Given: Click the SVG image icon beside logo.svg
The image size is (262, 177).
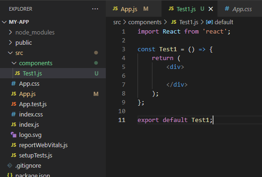Looking at the screenshot, I should (x=14, y=135).
